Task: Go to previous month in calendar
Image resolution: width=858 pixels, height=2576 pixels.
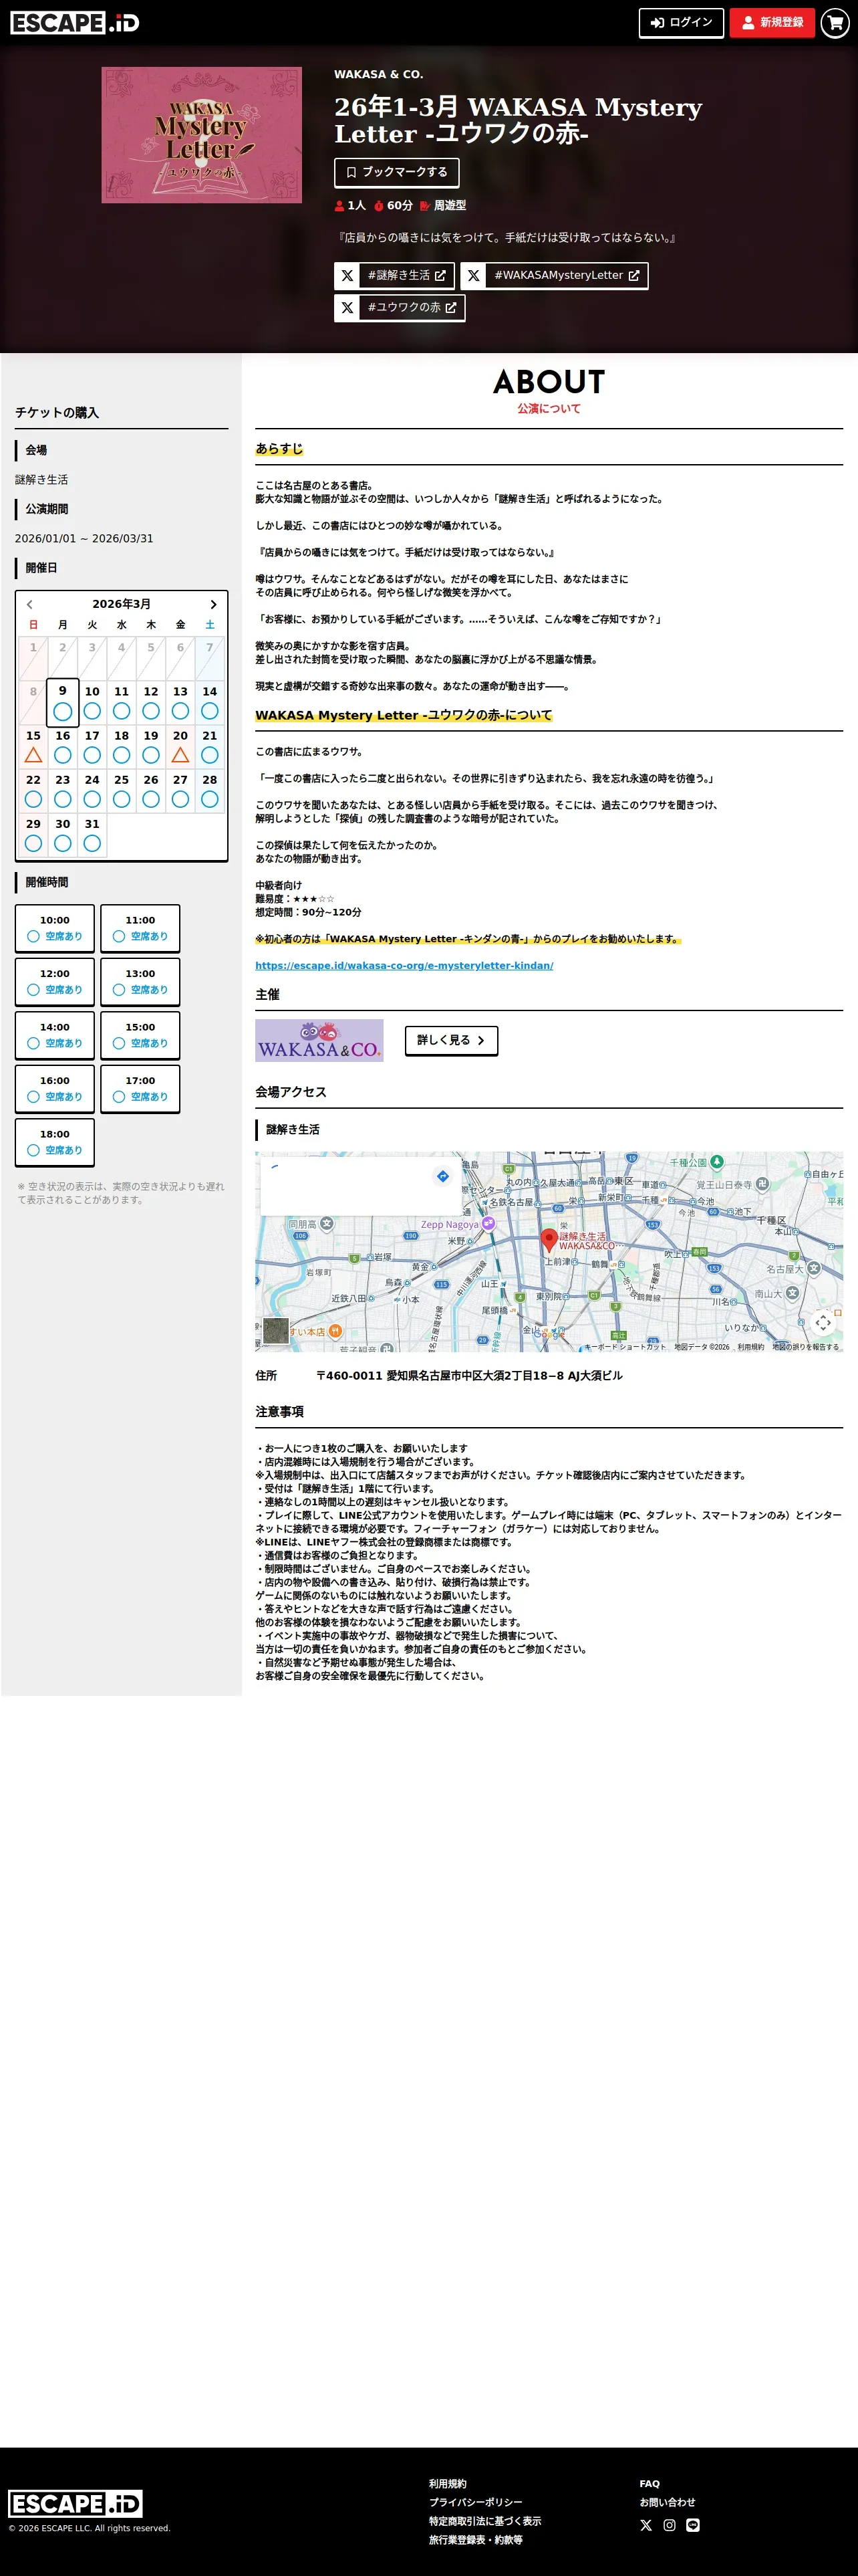Action: (30, 604)
